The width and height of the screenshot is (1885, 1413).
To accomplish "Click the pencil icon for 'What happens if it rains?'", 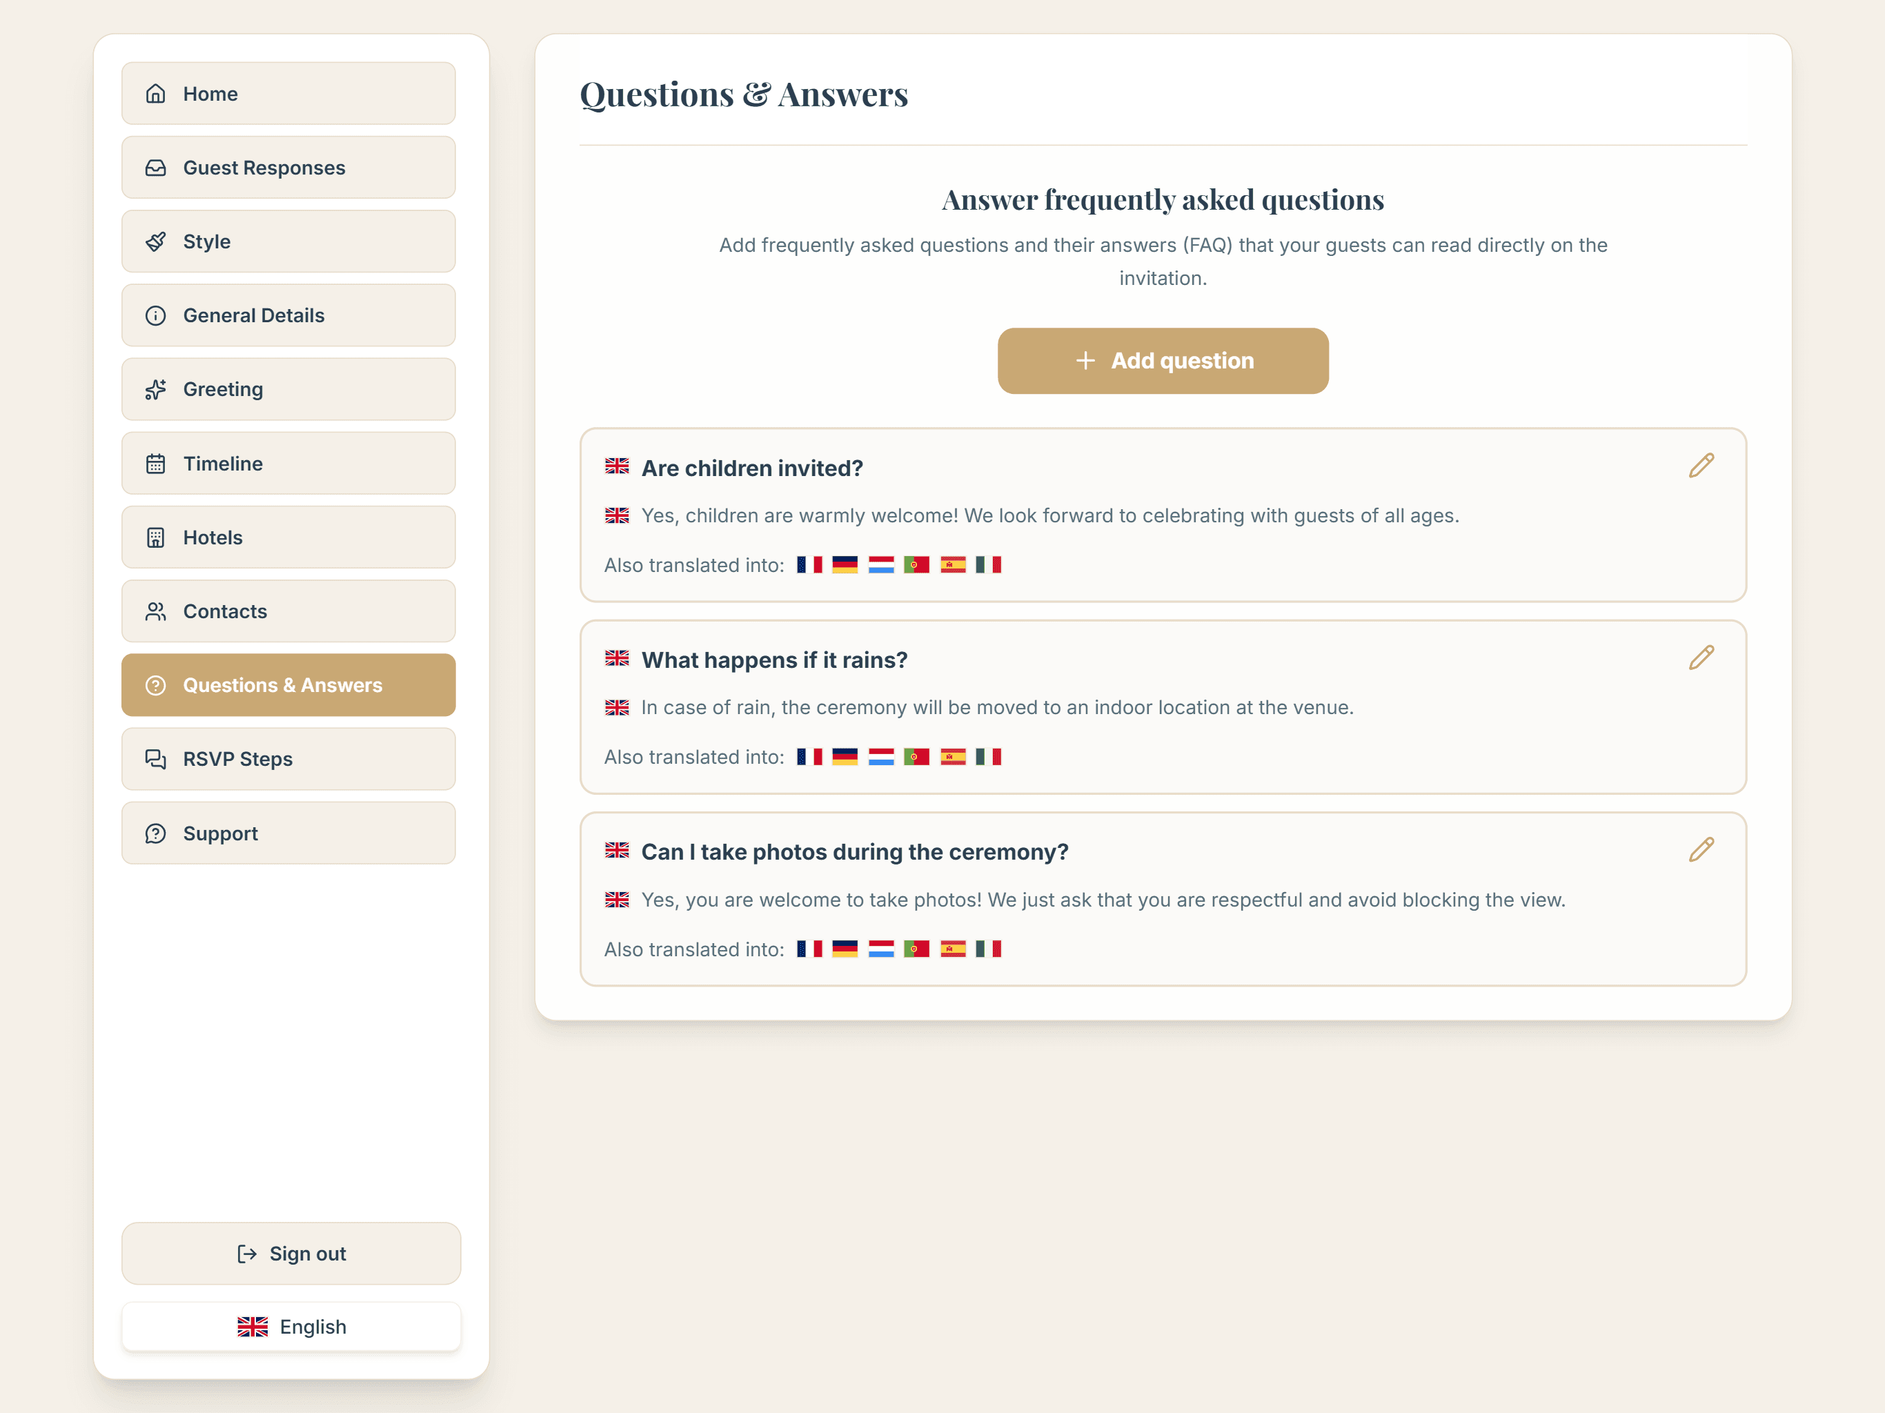I will tap(1701, 657).
